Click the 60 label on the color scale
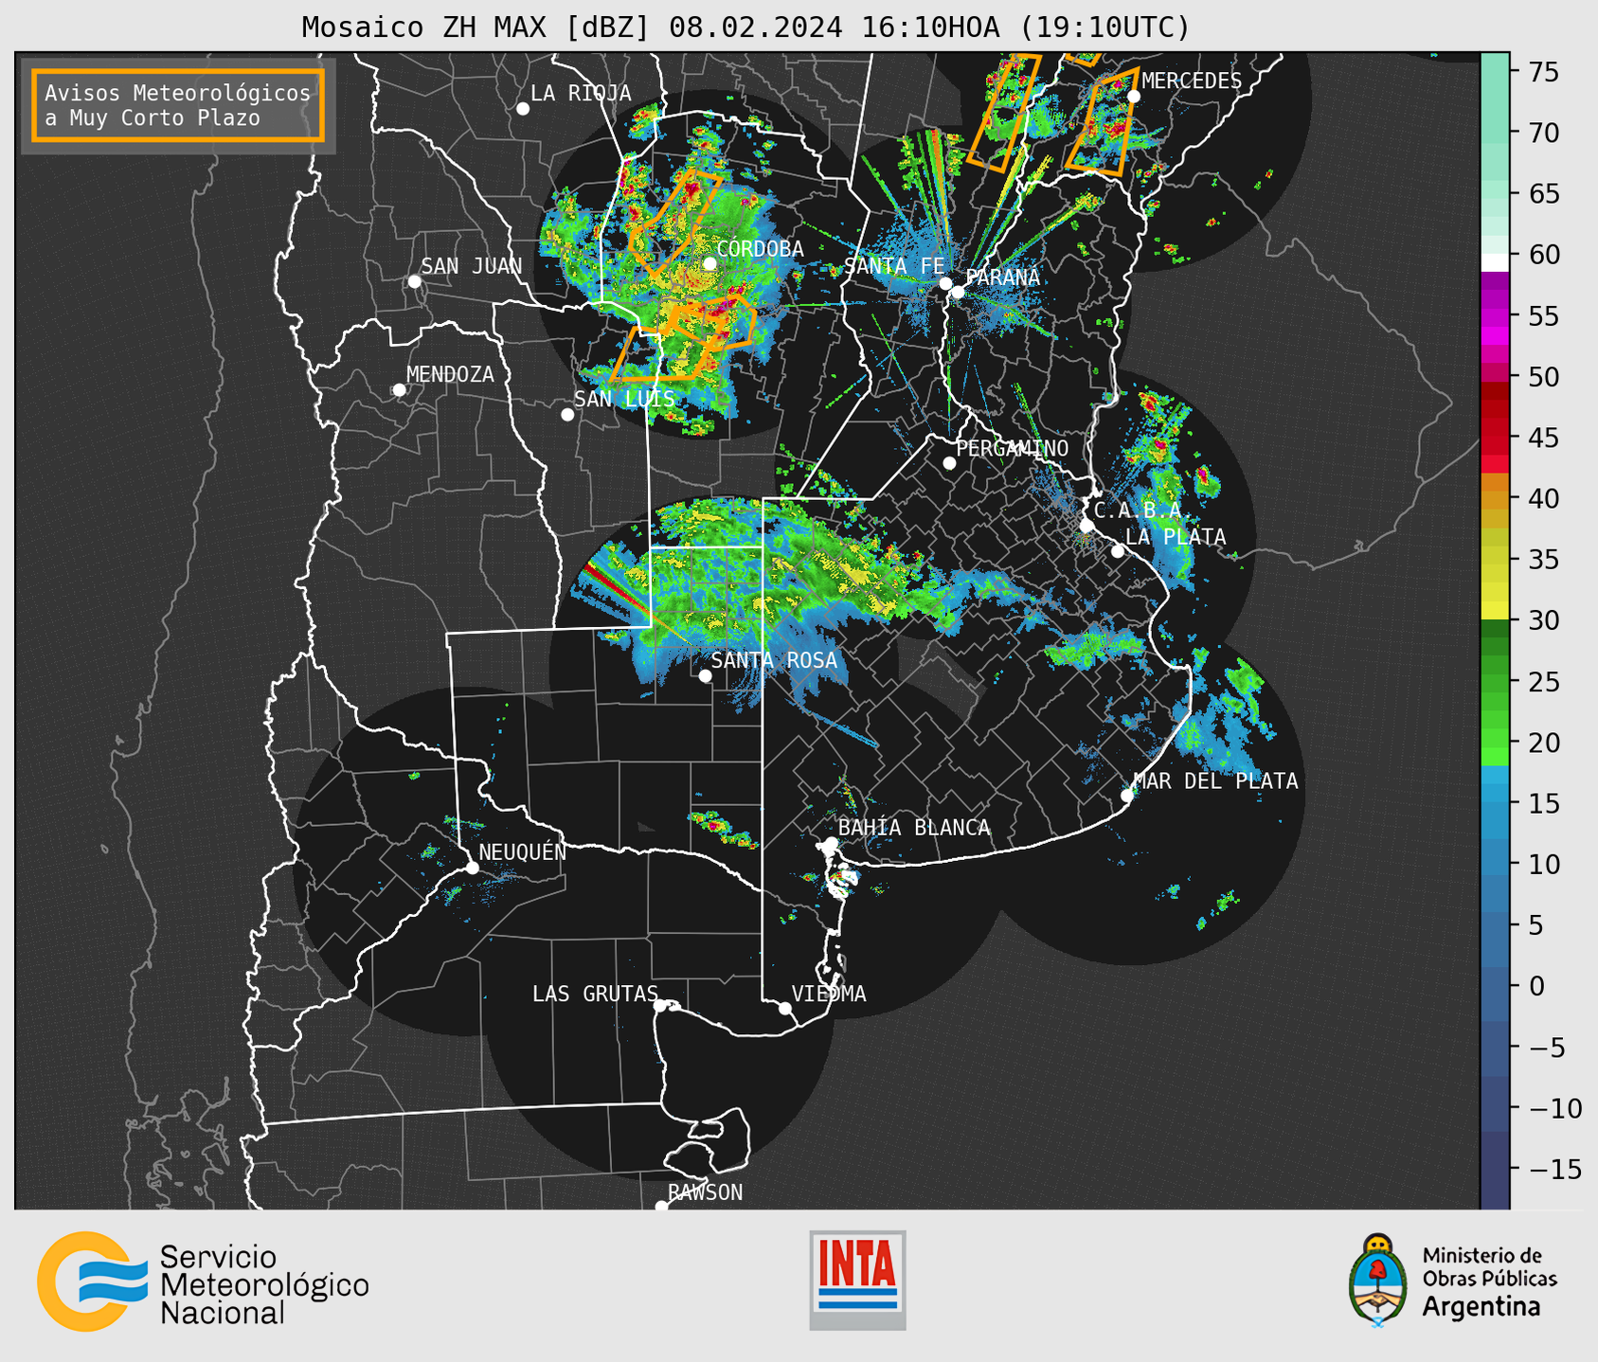Image resolution: width=1598 pixels, height=1362 pixels. 1544,255
